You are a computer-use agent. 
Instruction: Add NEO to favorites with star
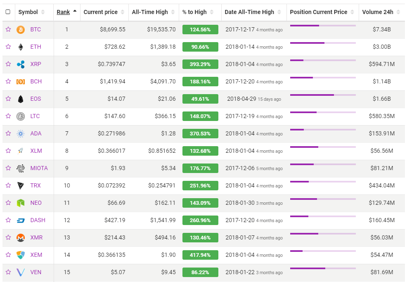(8, 203)
